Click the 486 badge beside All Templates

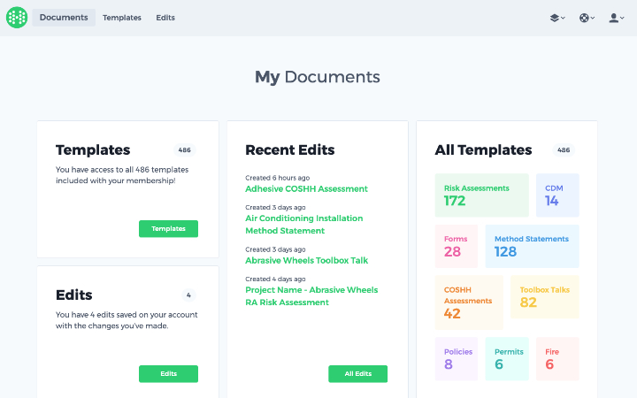(x=564, y=149)
